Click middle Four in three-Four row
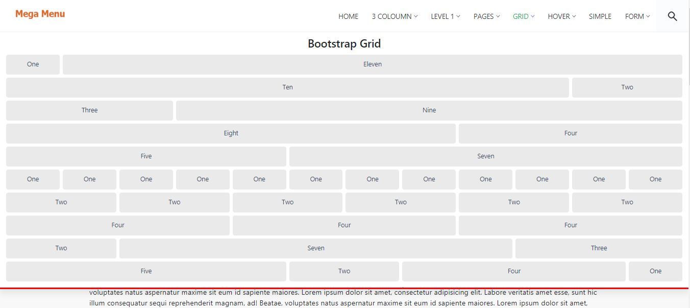This screenshot has height=308, width=690. point(344,225)
